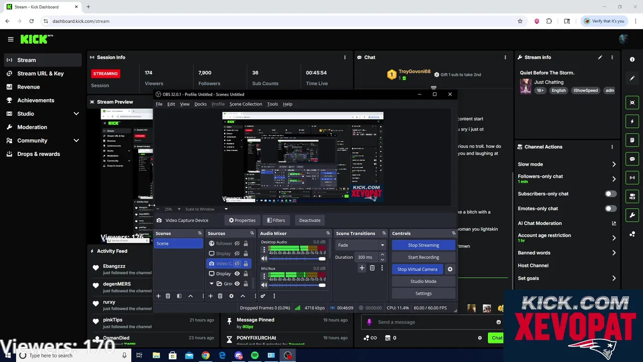Open Desktop Audio three-dot options
This screenshot has height=362, width=643.
(264, 249)
